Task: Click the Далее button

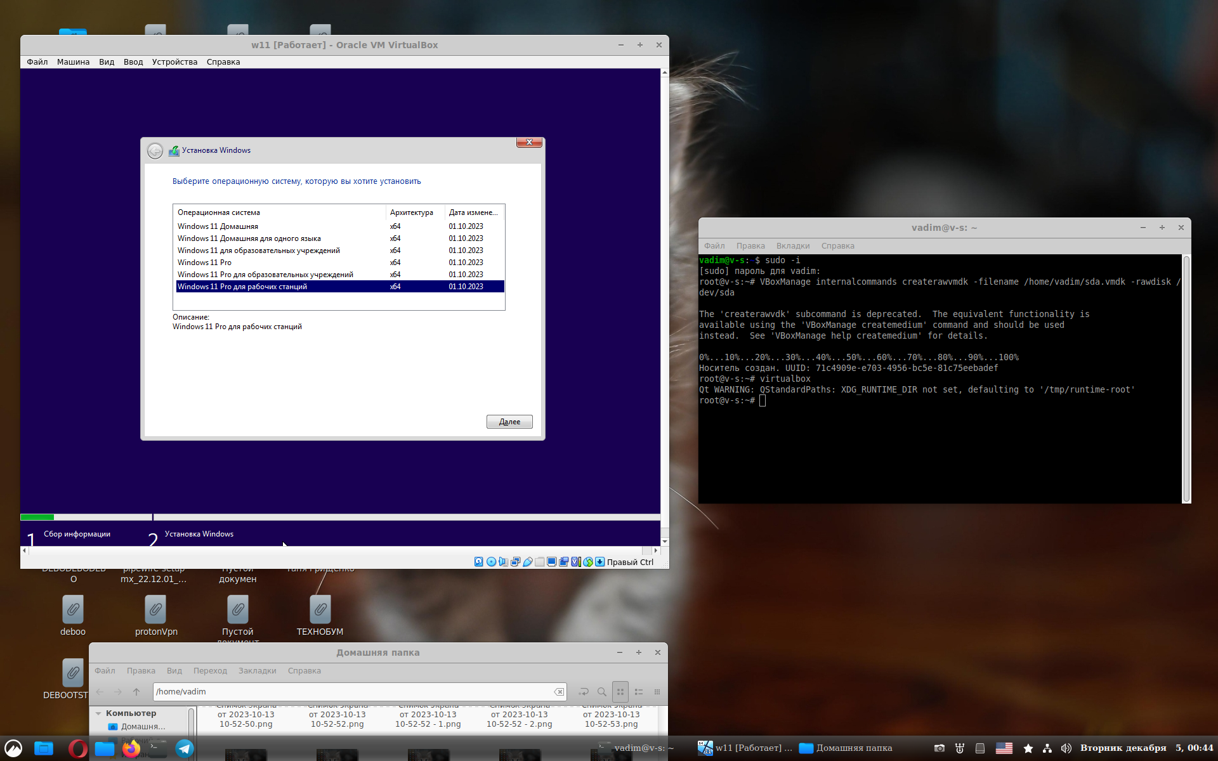Action: tap(509, 422)
